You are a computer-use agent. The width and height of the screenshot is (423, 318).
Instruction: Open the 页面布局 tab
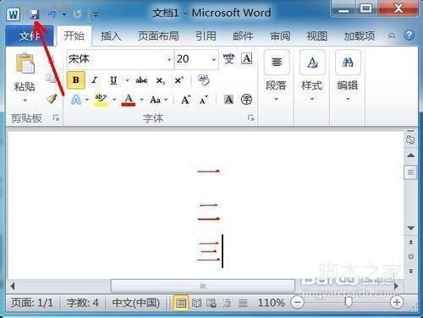coord(158,36)
